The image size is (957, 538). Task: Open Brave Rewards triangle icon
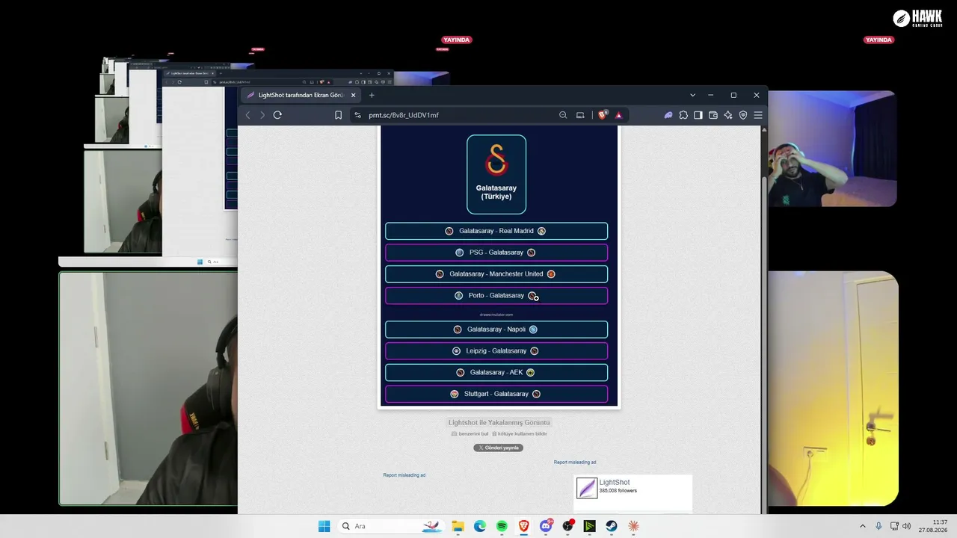(618, 115)
